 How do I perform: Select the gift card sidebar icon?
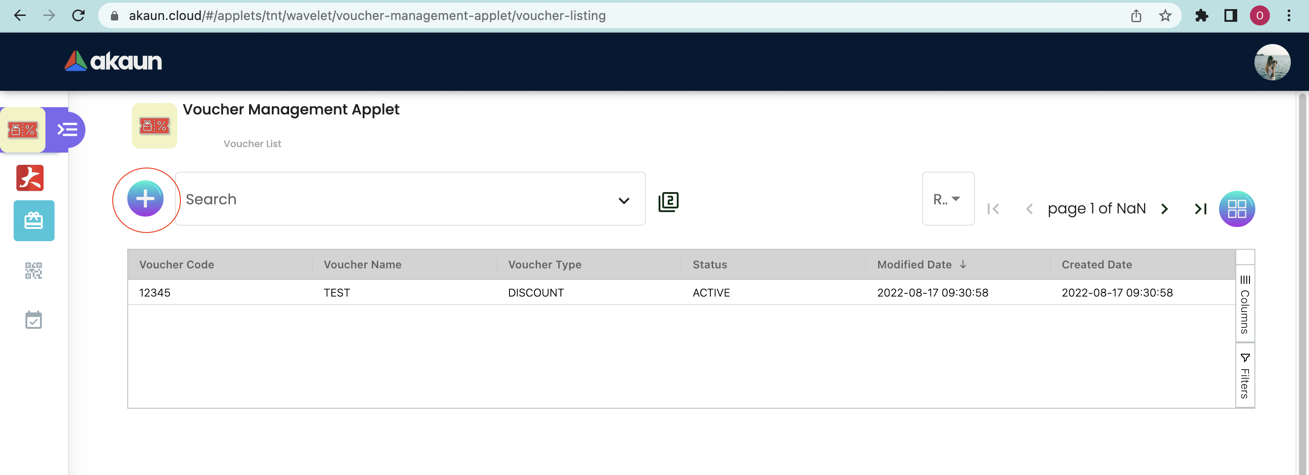[x=34, y=221]
